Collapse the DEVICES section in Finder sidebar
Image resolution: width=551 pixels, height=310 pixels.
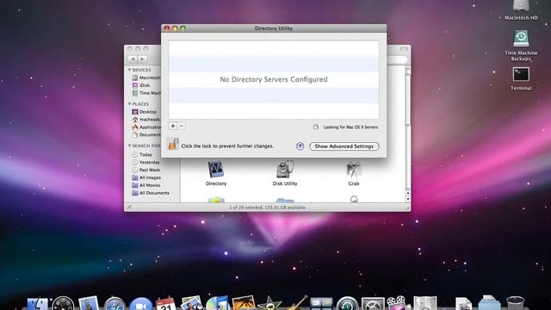click(129, 70)
